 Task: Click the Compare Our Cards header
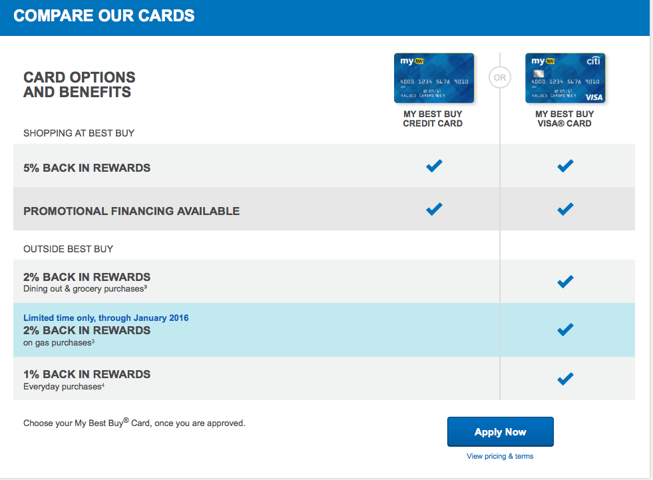tap(104, 16)
